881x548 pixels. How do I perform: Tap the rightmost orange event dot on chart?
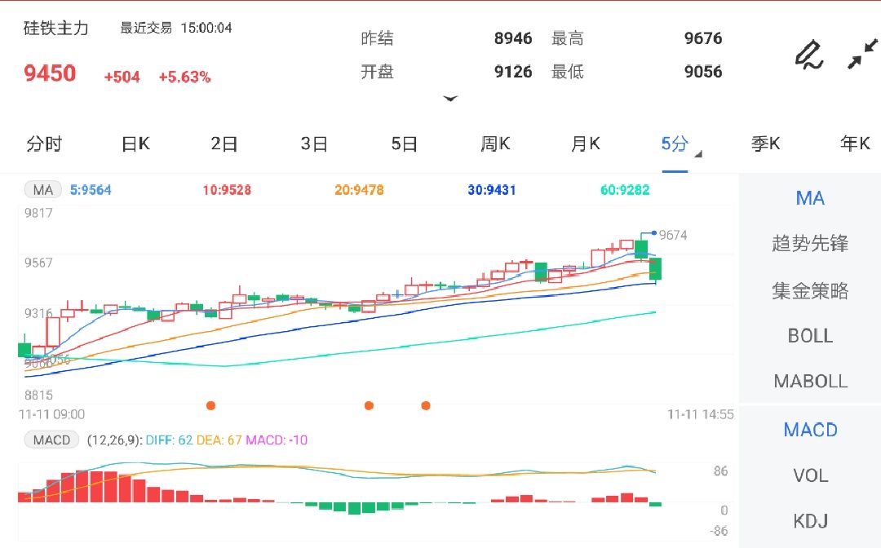(426, 405)
